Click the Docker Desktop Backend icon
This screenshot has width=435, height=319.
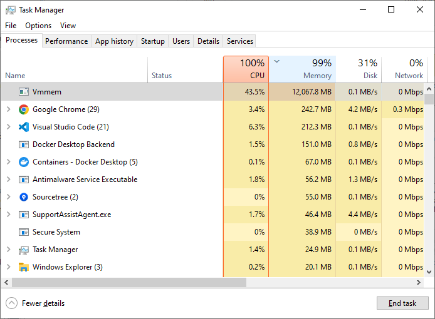[x=24, y=144]
